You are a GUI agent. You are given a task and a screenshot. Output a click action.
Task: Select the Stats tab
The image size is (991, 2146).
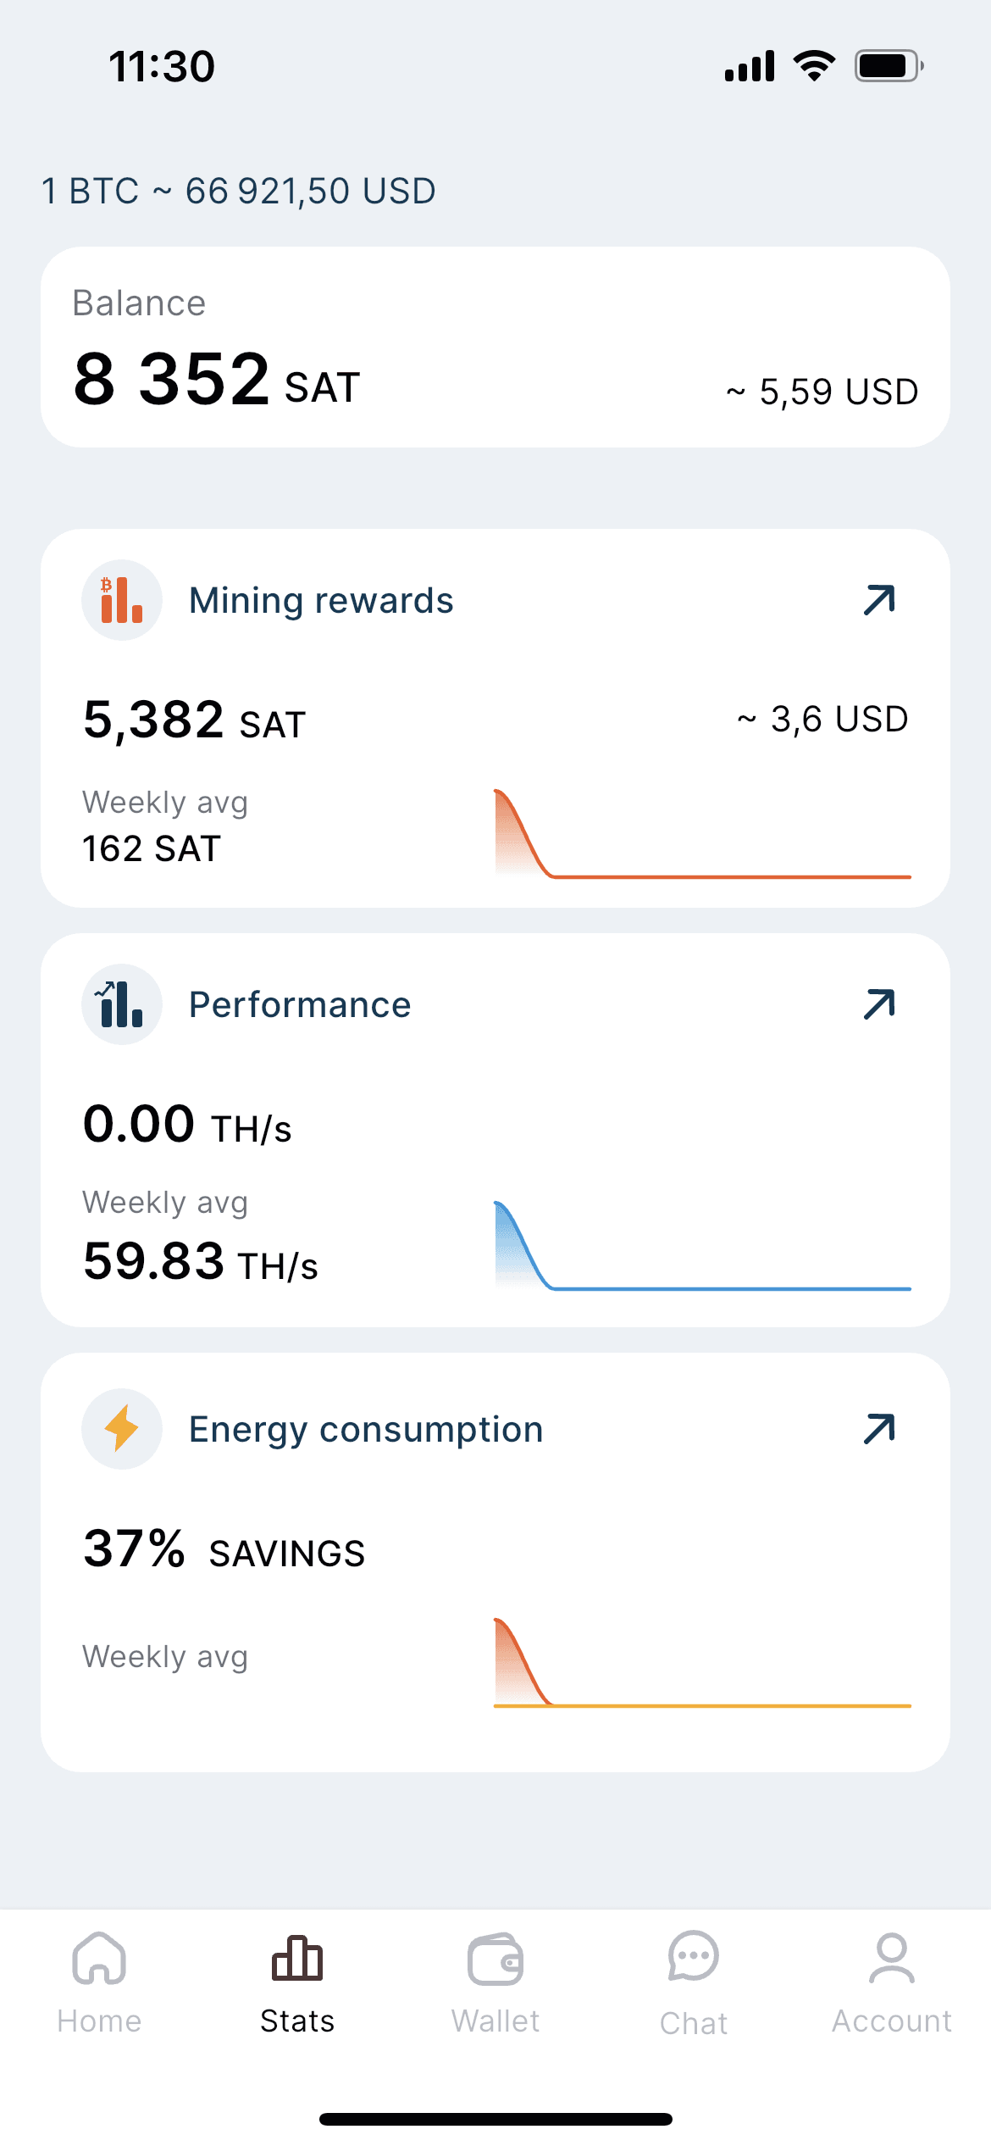(x=297, y=1982)
